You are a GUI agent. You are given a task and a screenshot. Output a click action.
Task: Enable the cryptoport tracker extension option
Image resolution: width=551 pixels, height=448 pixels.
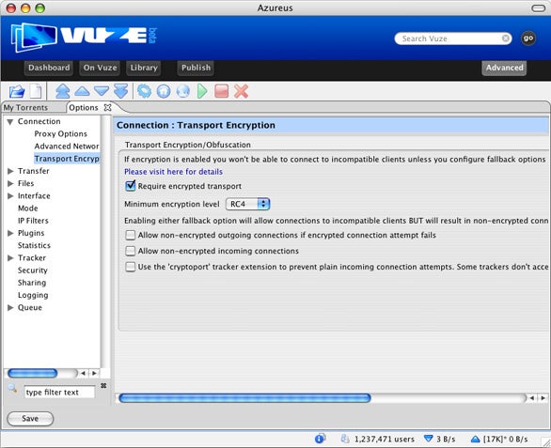coord(131,267)
